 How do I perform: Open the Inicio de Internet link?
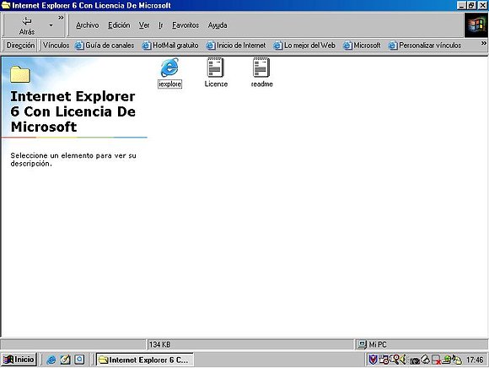[x=236, y=46]
